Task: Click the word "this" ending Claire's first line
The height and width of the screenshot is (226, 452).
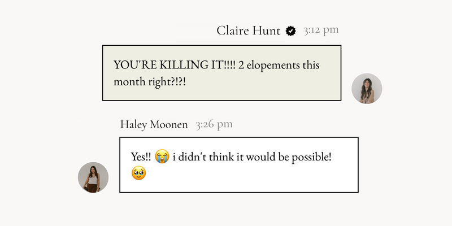Action: (x=311, y=65)
